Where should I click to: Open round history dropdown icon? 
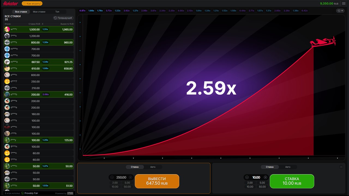pyautogui.click(x=340, y=11)
